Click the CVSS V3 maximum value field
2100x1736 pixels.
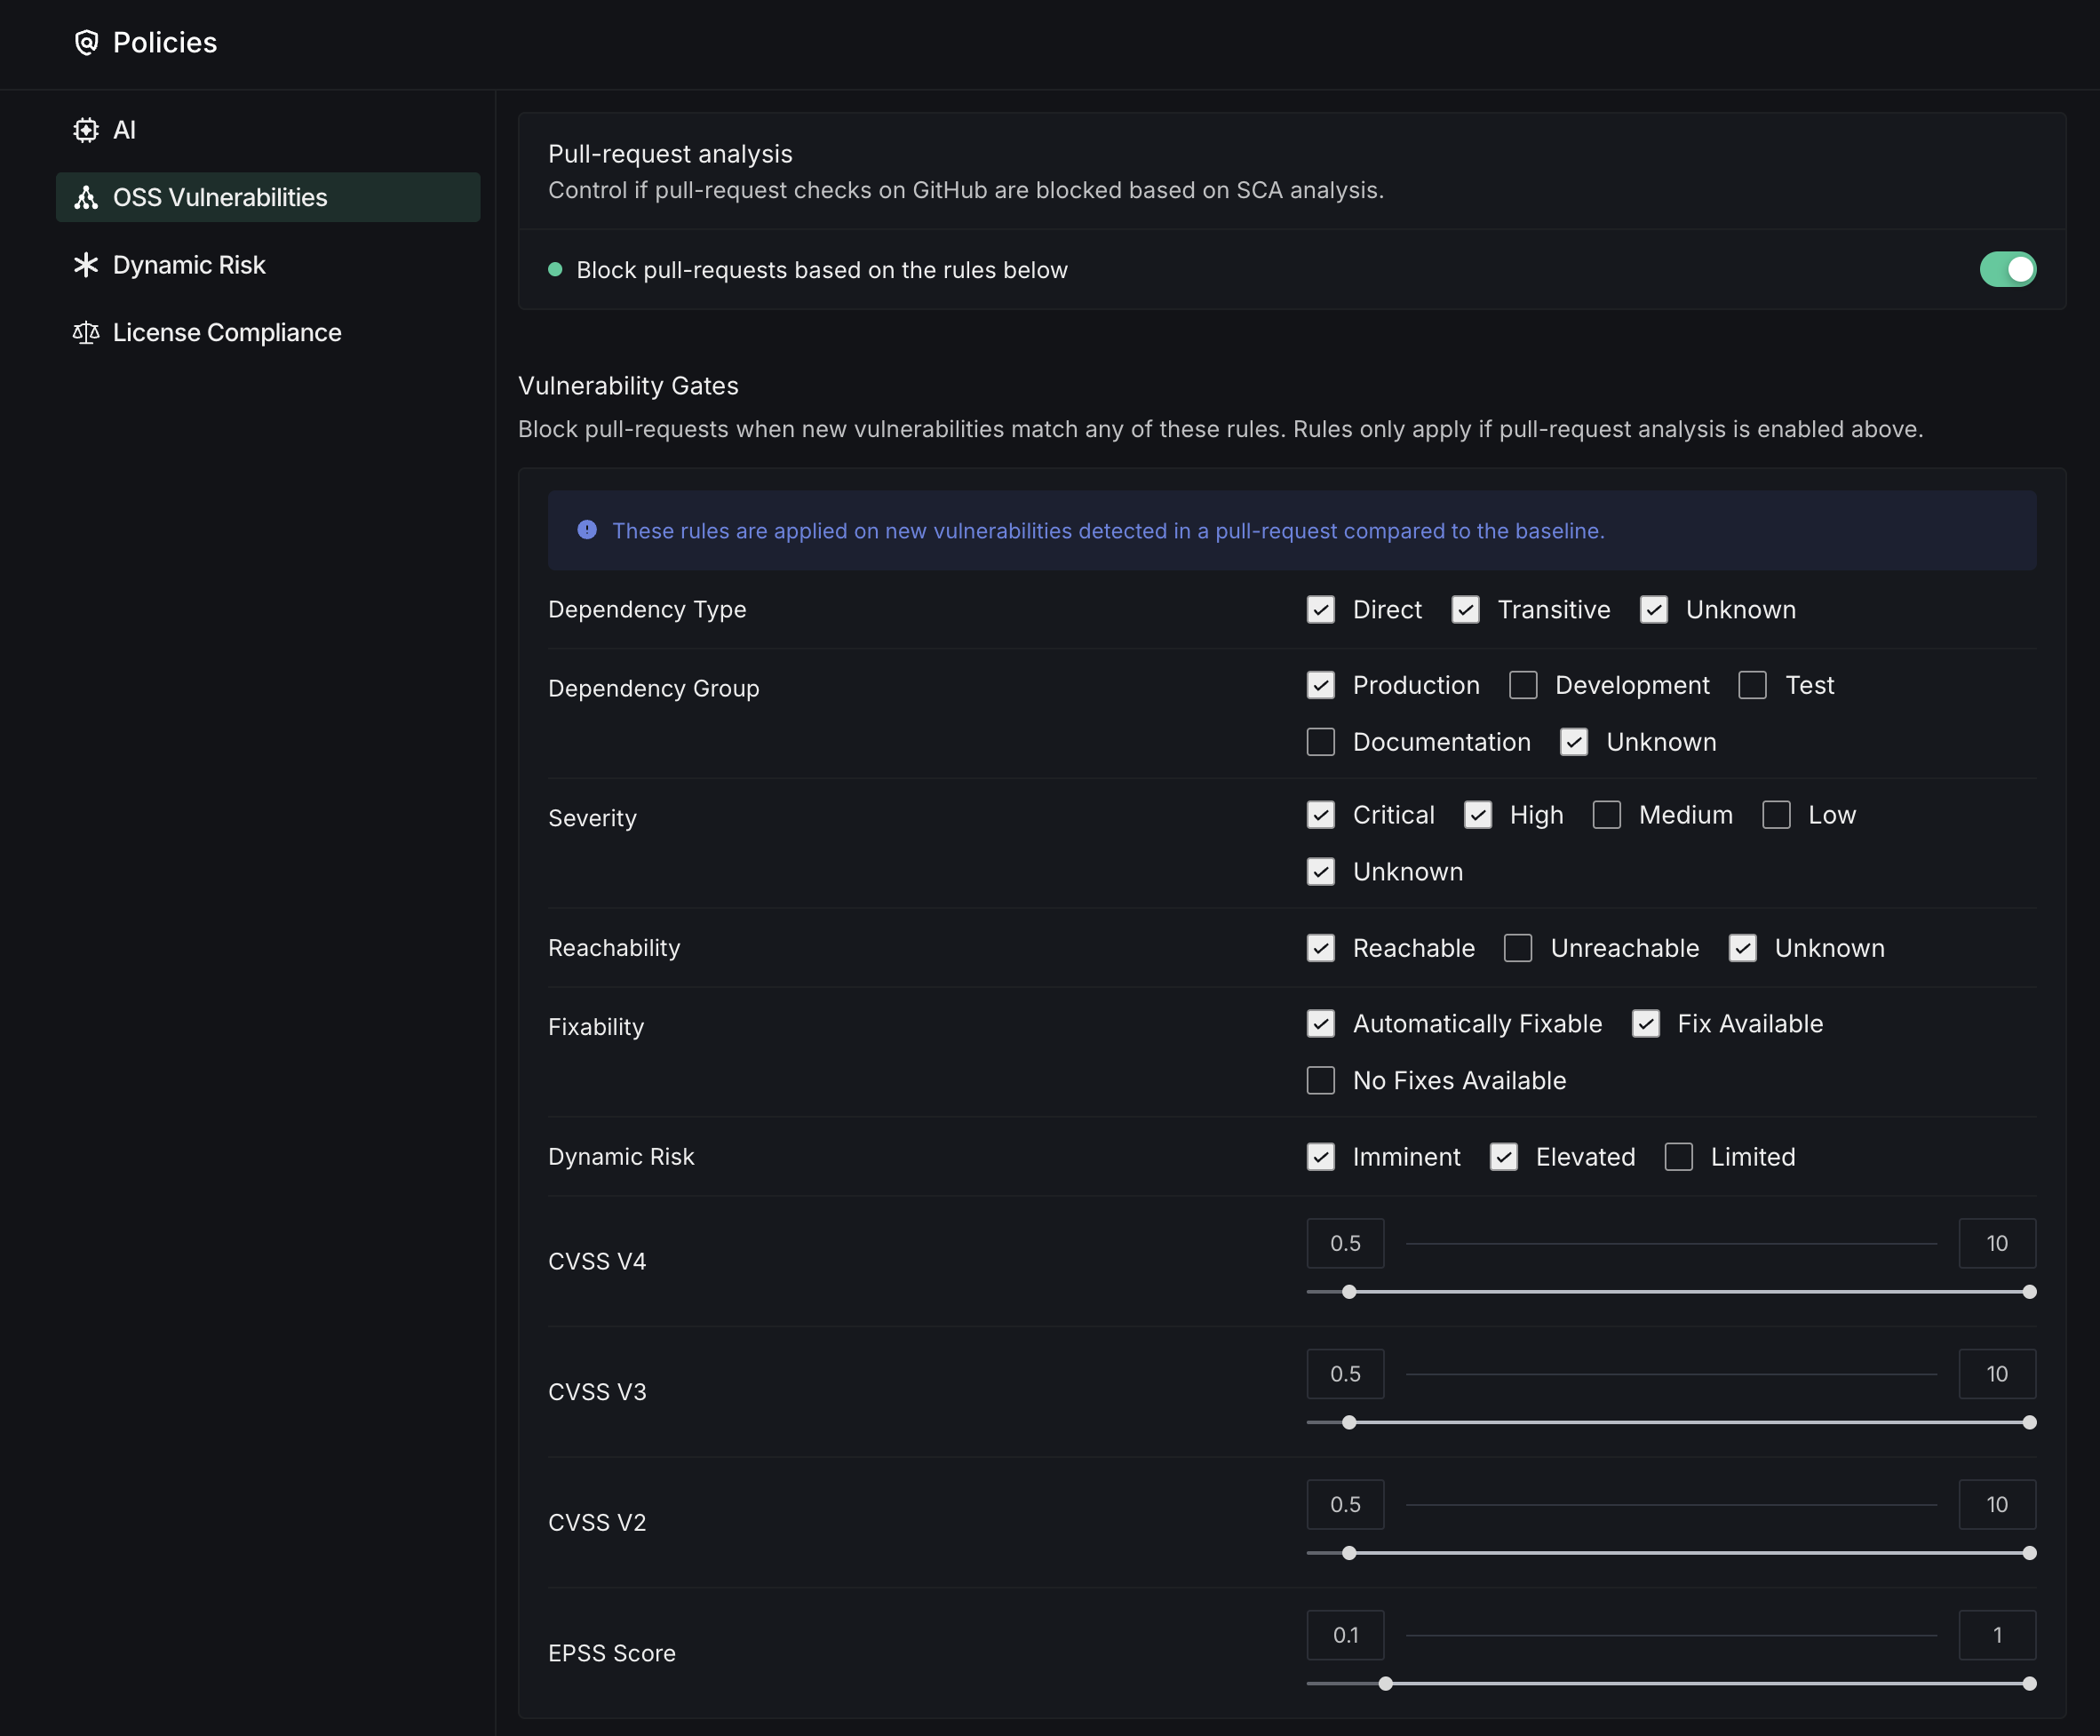(1996, 1374)
